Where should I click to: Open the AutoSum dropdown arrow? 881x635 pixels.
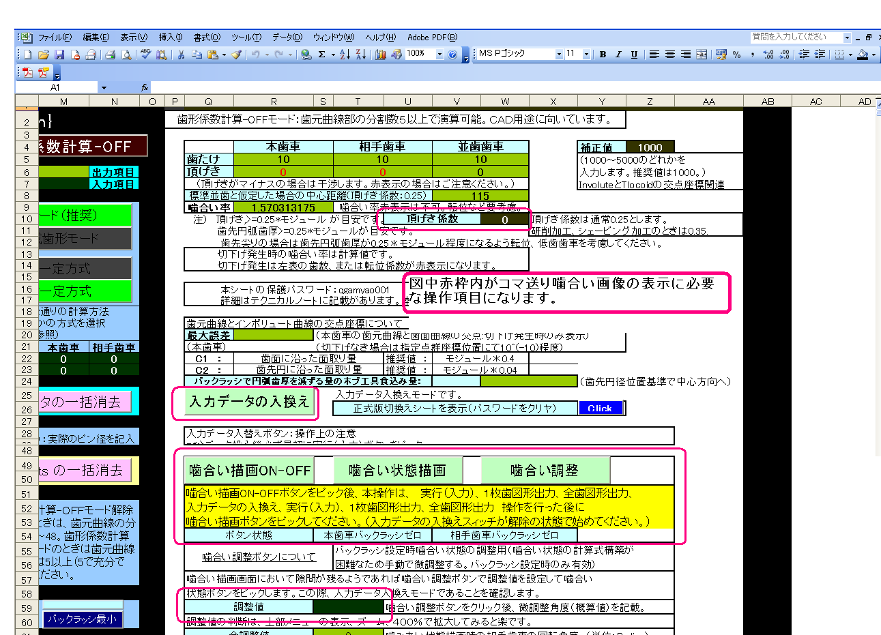coord(332,55)
